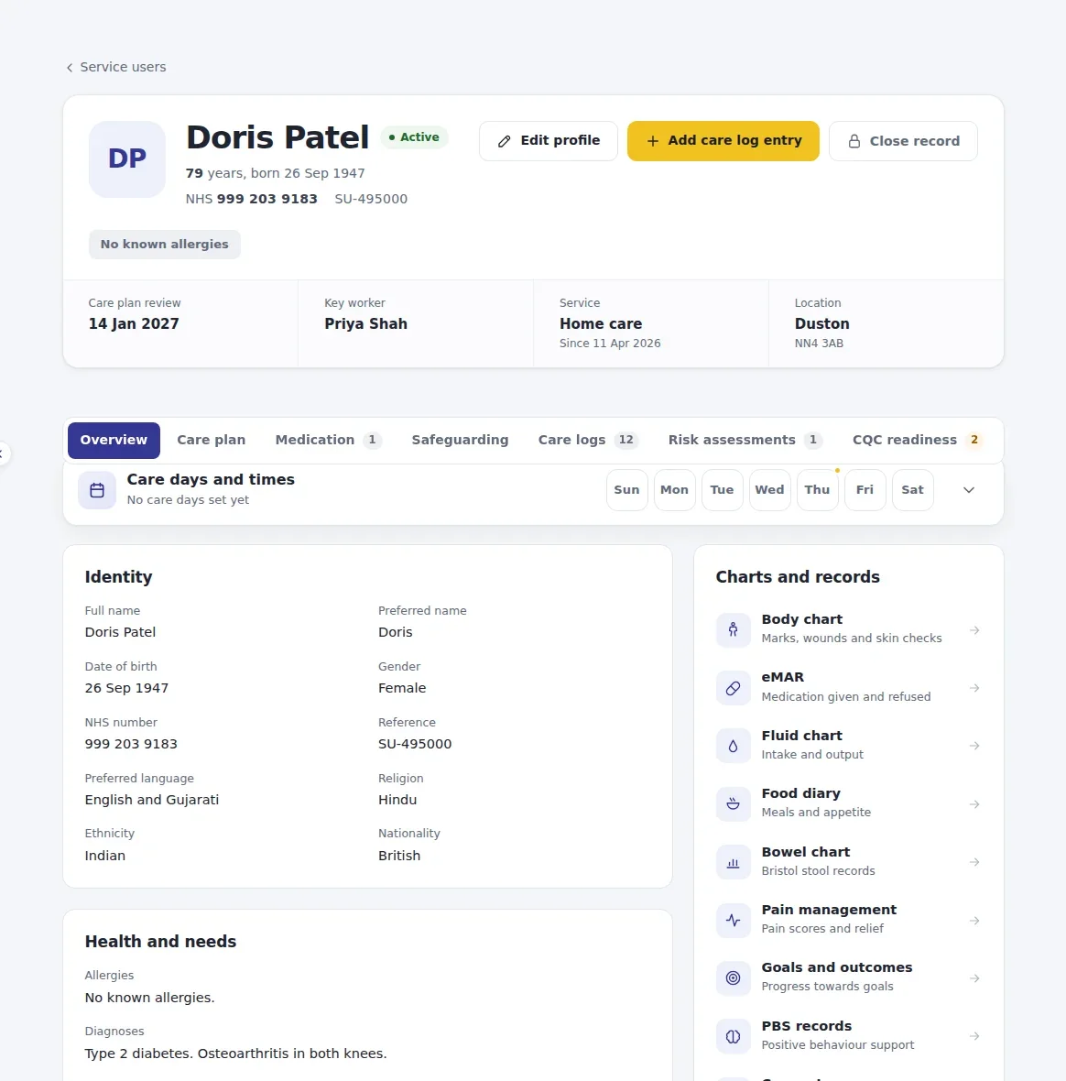
Task: Click the No known allergies badge
Action: click(165, 244)
